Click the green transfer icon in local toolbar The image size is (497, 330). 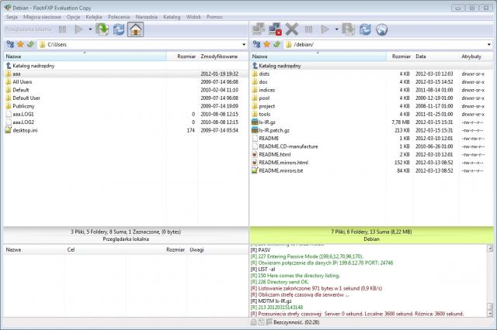tap(101, 29)
